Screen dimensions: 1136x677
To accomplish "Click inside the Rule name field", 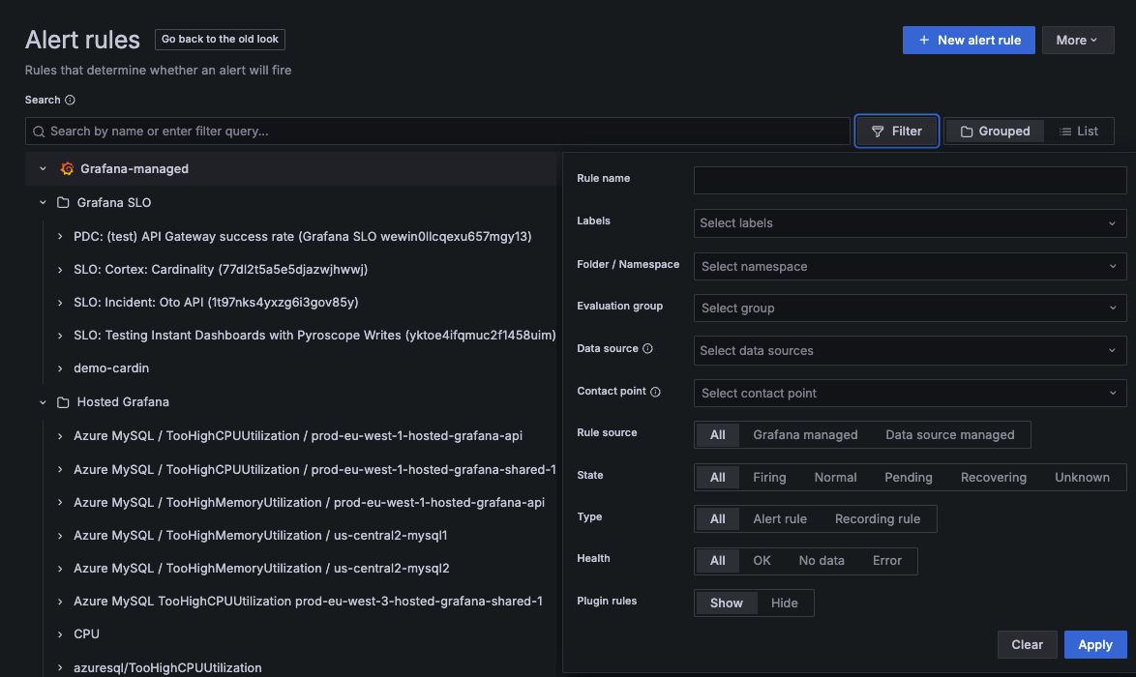I will [910, 180].
